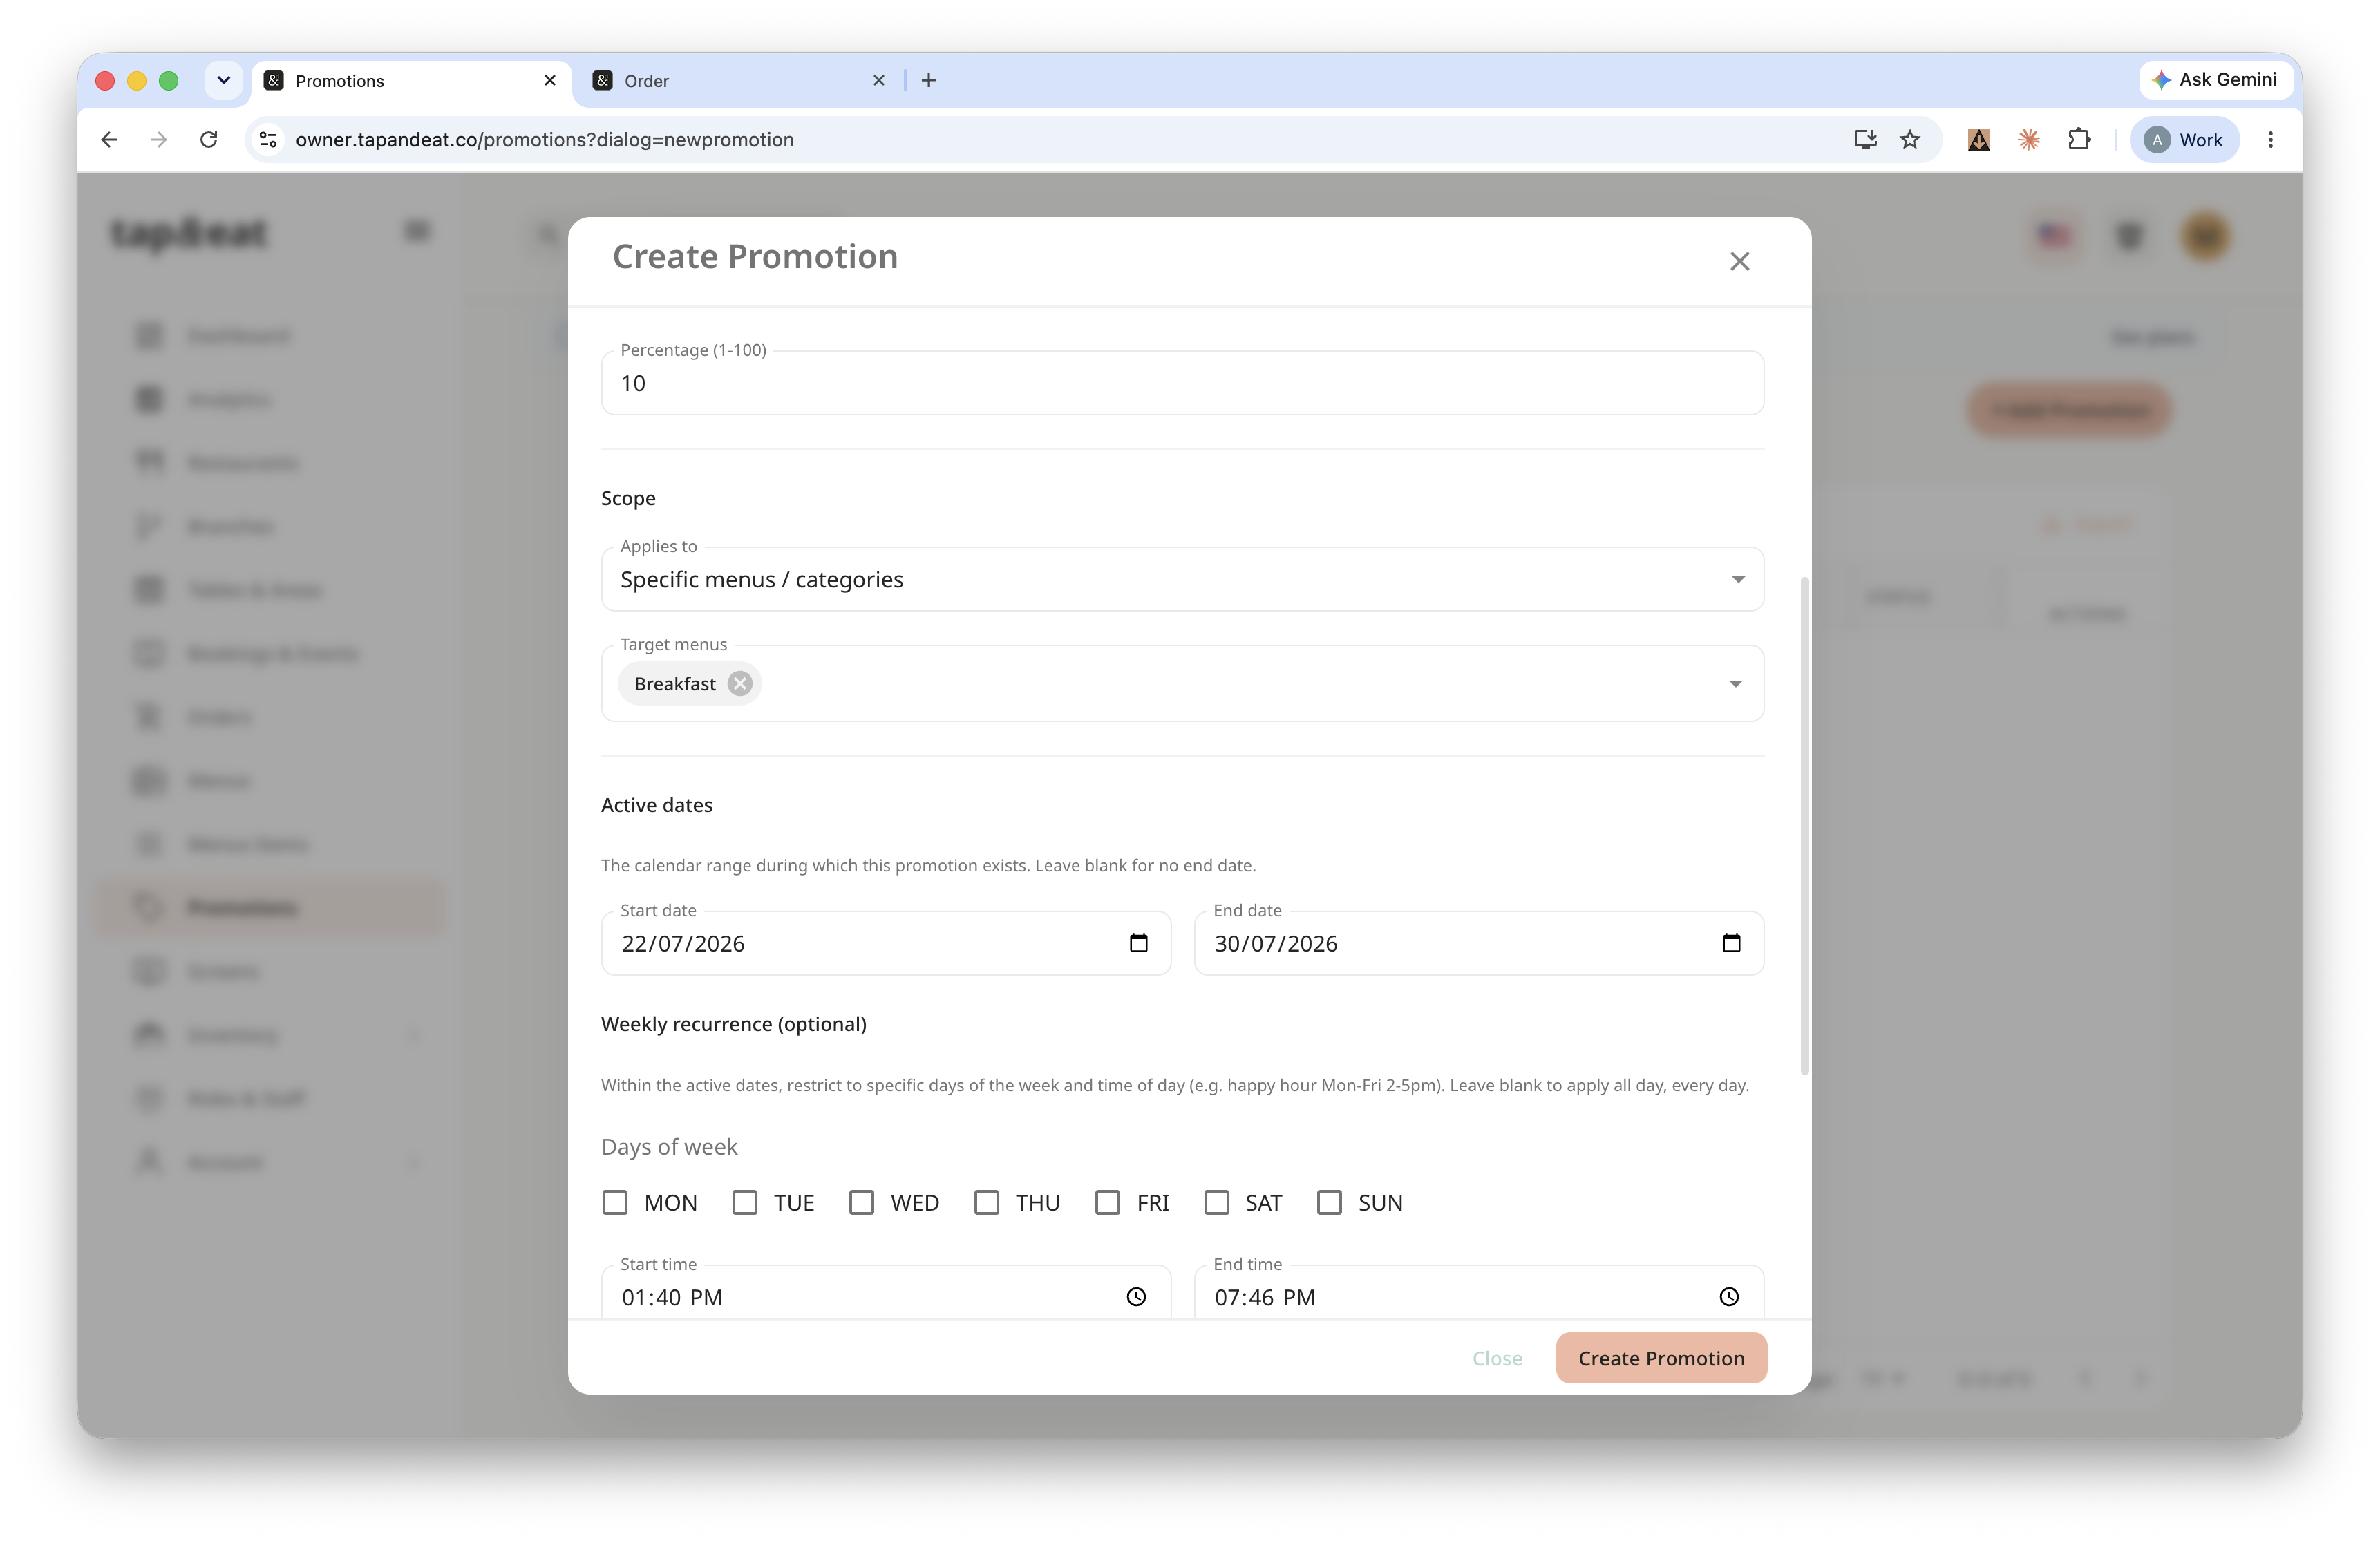
Task: Expand the Target menus dropdown arrow
Action: [x=1736, y=684]
